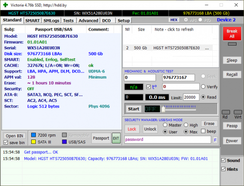Image resolution: width=244 pixels, height=186 pixels.
Task: Click the Passport button
Action: 101,138
